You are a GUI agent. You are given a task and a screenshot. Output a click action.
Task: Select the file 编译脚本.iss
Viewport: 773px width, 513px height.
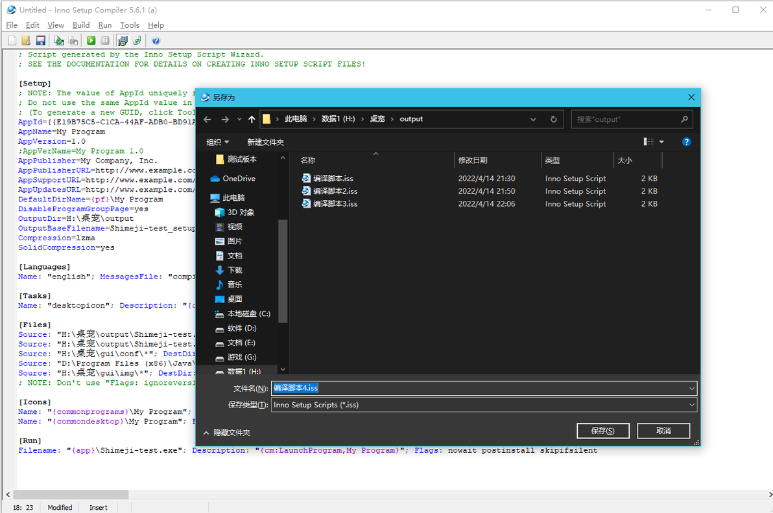coord(328,178)
